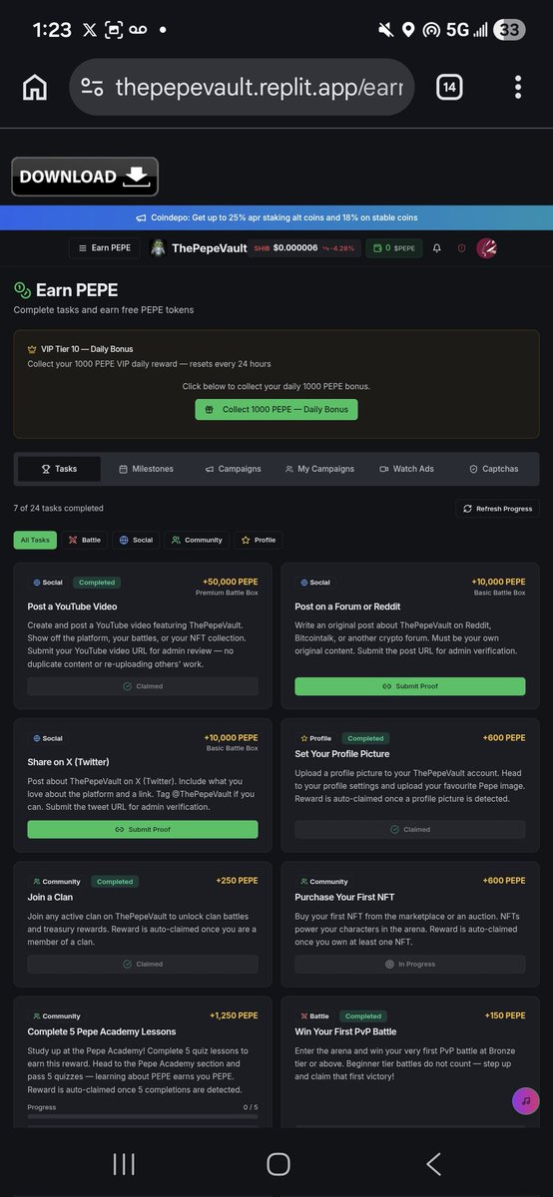The height and width of the screenshot is (1197, 553).
Task: Click the VIP Tier 10 crown icon
Action: pos(32,349)
